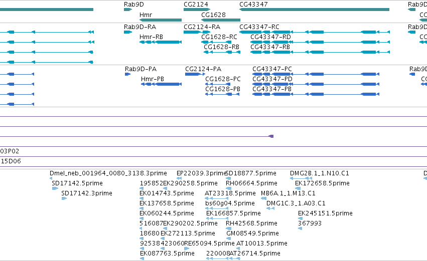The height and width of the screenshot is (261, 427).
Task: Select the DMG1C.3_1.A03.C1 EST label
Action: [296, 203]
